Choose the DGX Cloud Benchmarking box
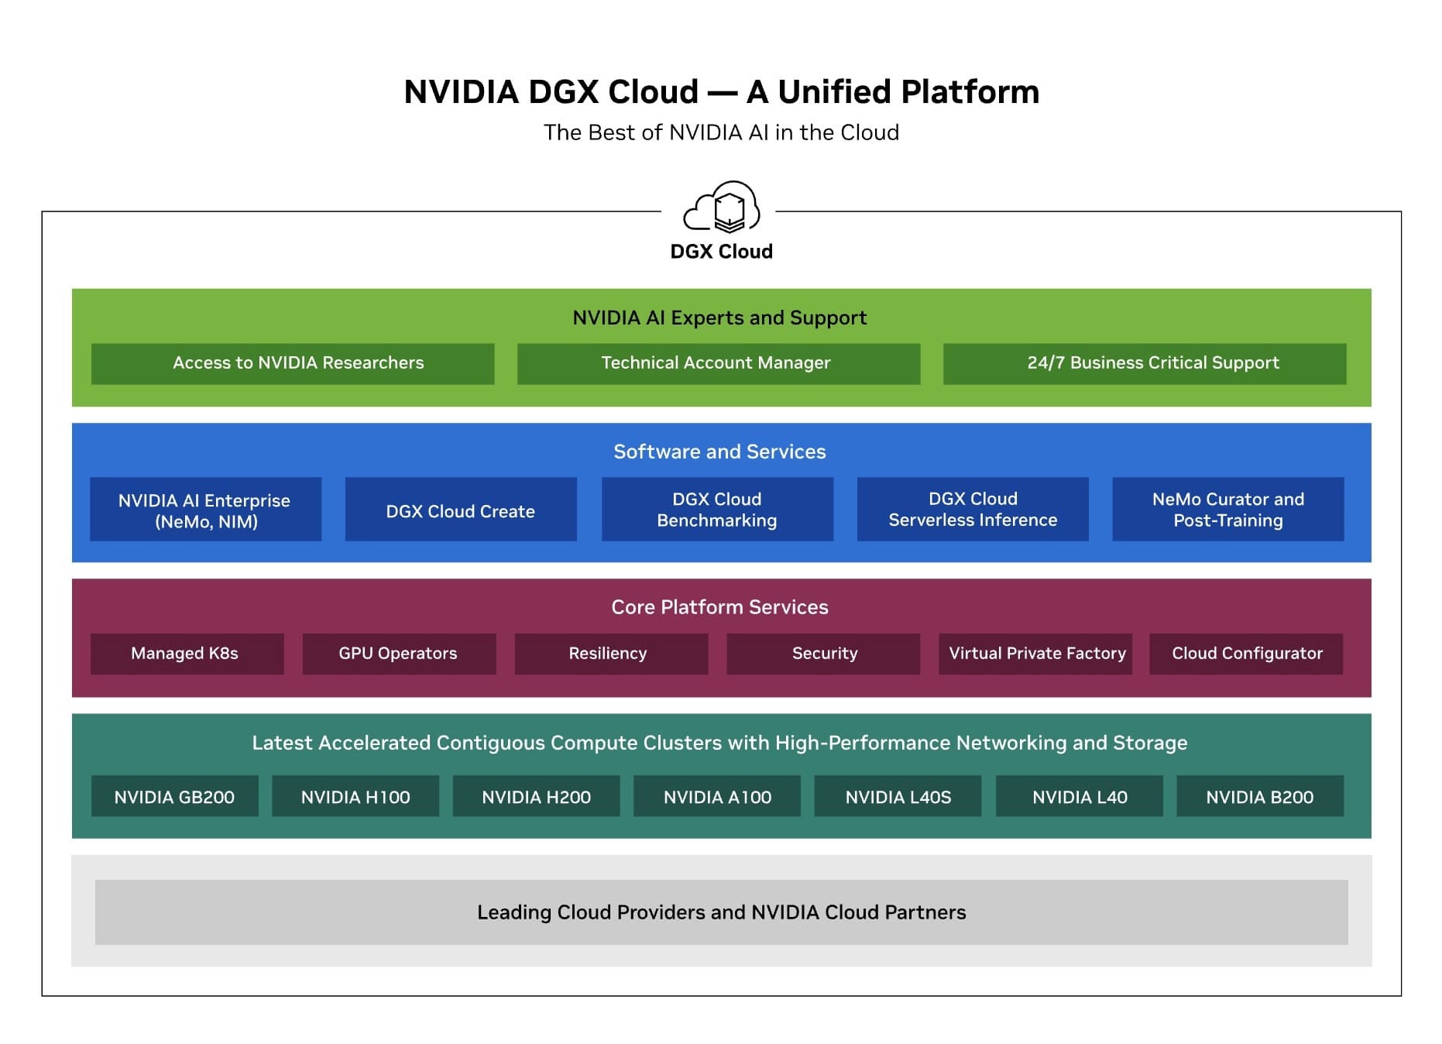 pyautogui.click(x=717, y=509)
